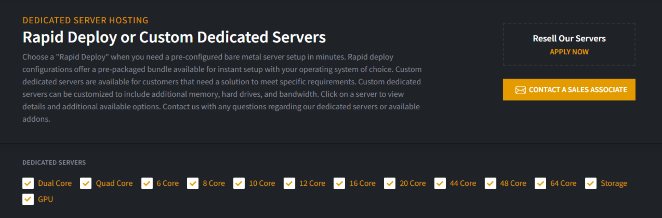Screen dimensions: 662x218
Task: Click the Contact a Sales Associate button
Action: 569,90
